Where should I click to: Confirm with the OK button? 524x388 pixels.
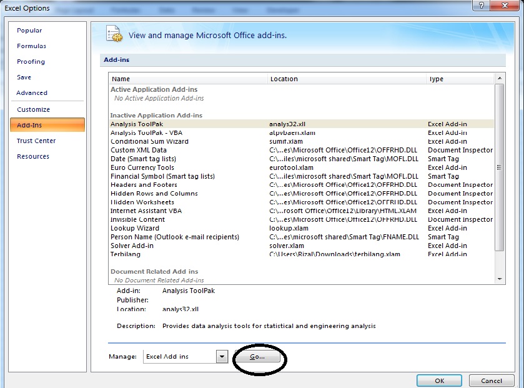[439, 381]
